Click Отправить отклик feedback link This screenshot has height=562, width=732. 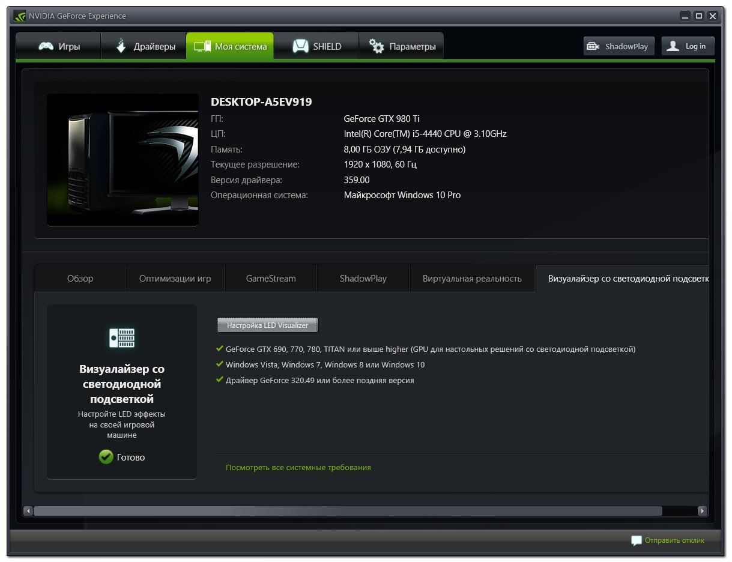click(674, 540)
